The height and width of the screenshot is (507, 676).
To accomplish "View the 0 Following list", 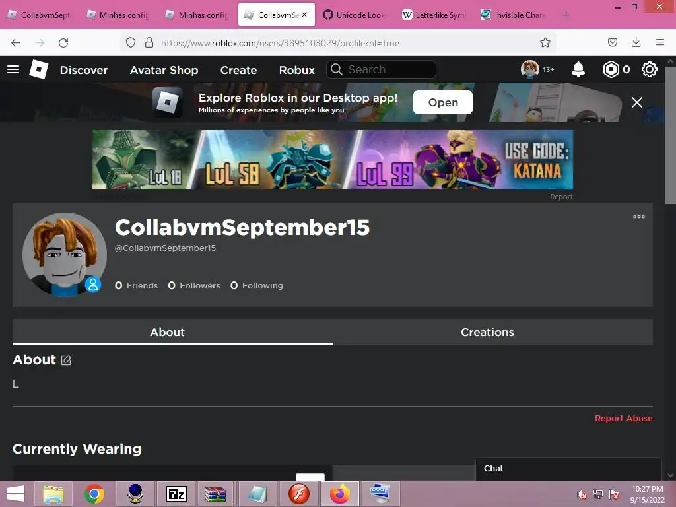I will (257, 285).
